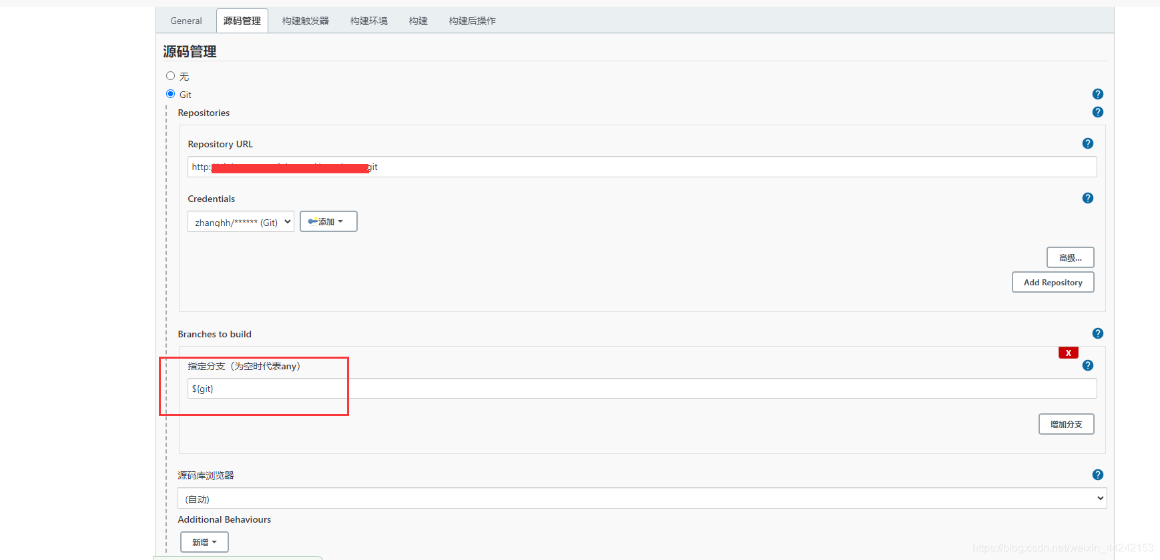The height and width of the screenshot is (560, 1160).
Task: Switch to the 构建触发器 tab
Action: click(305, 21)
